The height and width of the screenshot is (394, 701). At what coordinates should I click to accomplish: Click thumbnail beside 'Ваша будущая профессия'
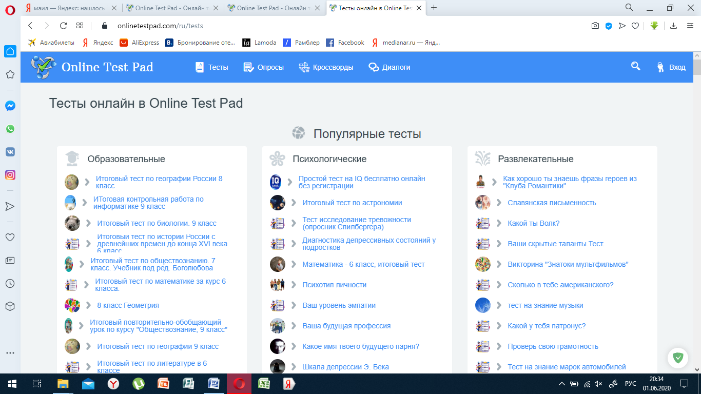coord(278,326)
